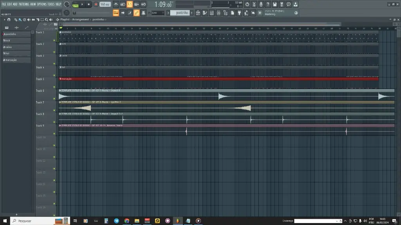Toggle the link/multilink to controllers icon
This screenshot has width=401, height=225.
137,13
